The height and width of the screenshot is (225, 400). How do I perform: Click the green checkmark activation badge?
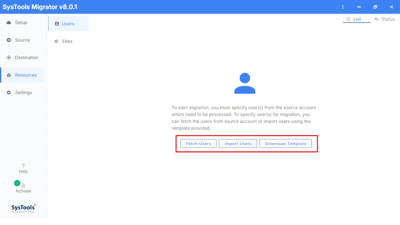tap(17, 183)
